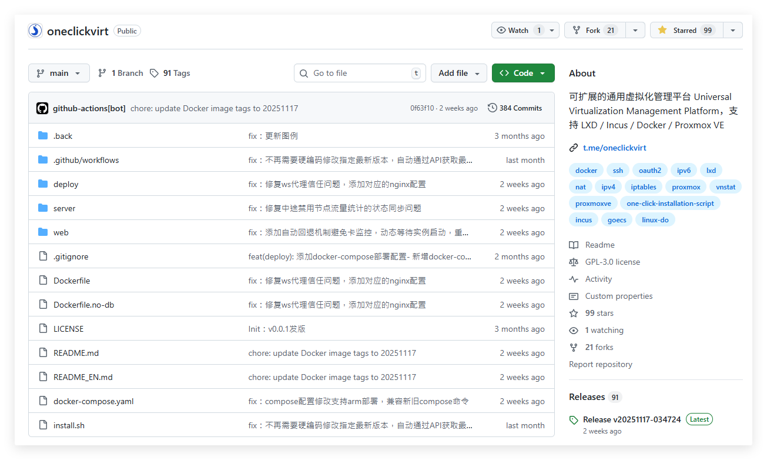Open the Add file dropdown

click(x=458, y=72)
